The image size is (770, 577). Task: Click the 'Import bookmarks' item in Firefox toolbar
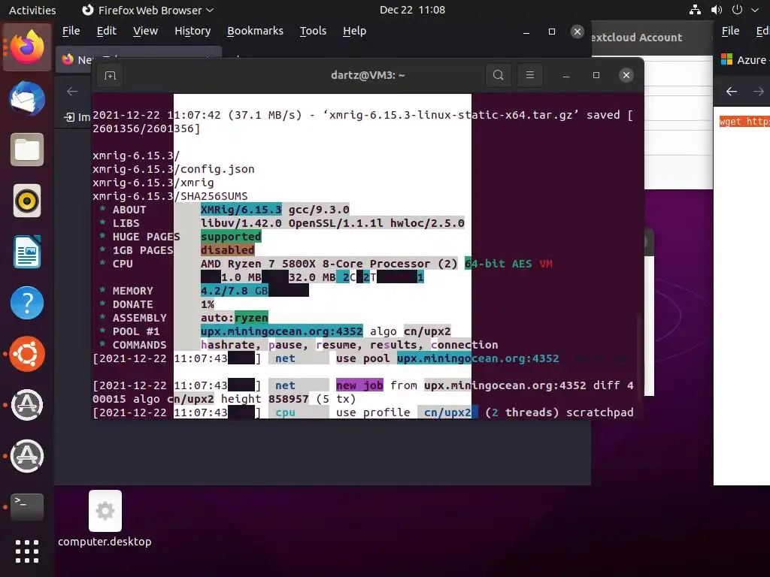[x=77, y=116]
